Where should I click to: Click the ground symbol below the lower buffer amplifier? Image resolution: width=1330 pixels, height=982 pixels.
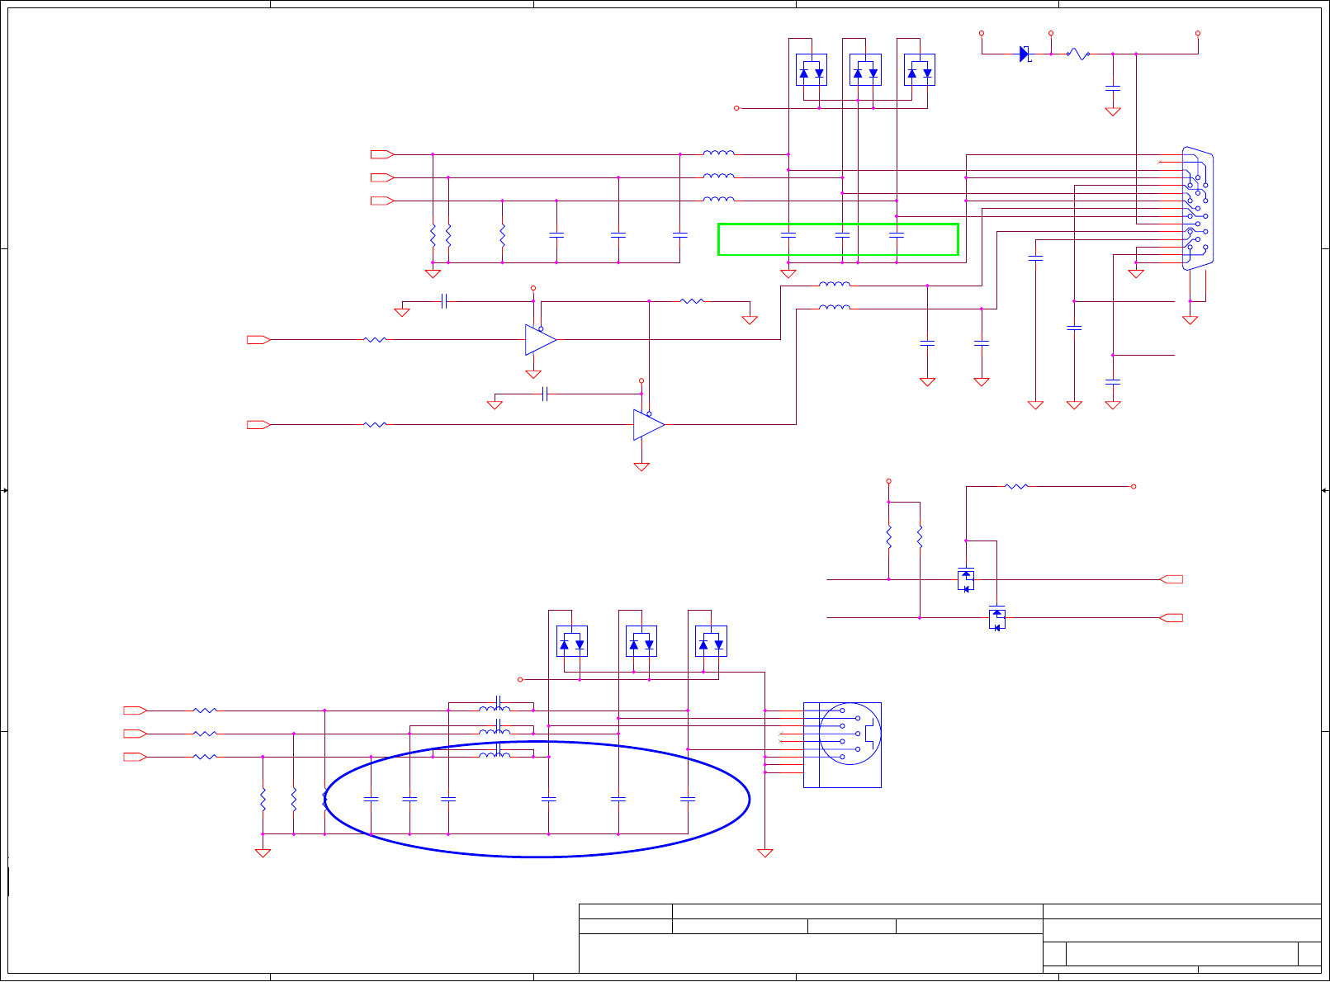641,467
